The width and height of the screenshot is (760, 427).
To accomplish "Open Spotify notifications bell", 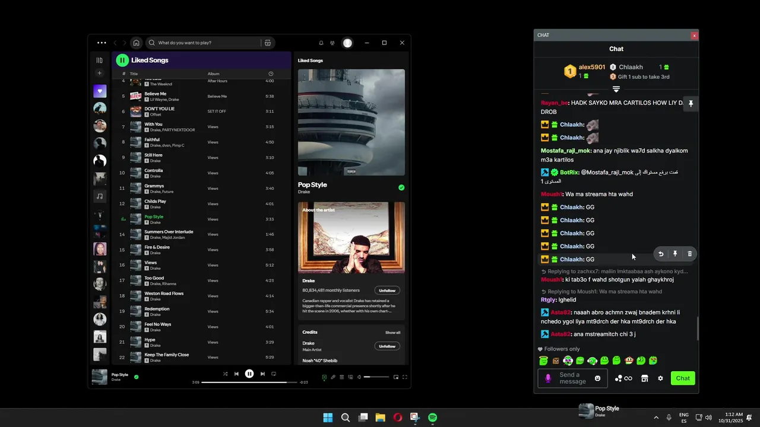I will click(x=321, y=43).
